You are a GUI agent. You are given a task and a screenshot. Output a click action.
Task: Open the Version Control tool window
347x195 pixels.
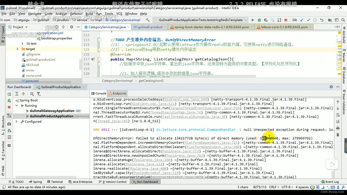pos(113,182)
